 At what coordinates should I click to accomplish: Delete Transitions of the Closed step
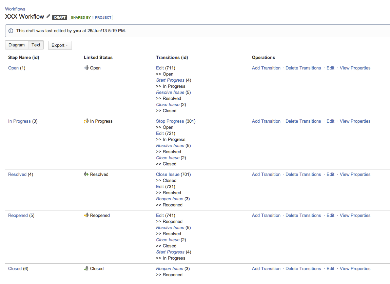pyautogui.click(x=303, y=268)
